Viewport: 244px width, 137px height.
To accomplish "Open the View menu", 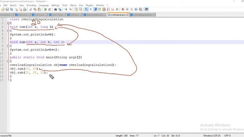I will (x=21, y=5).
